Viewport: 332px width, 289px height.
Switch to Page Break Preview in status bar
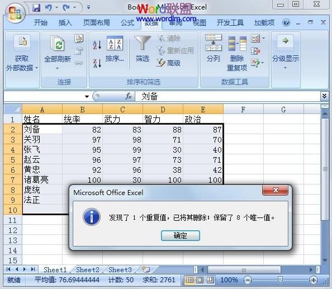point(210,280)
